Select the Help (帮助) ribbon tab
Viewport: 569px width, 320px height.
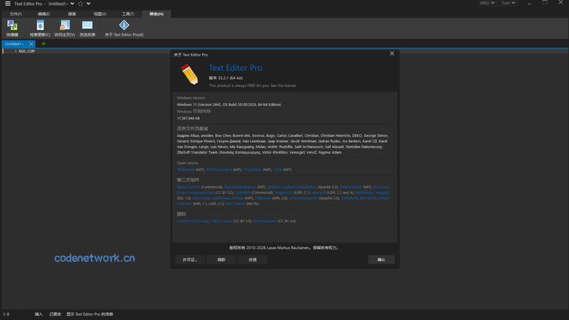tap(156, 14)
